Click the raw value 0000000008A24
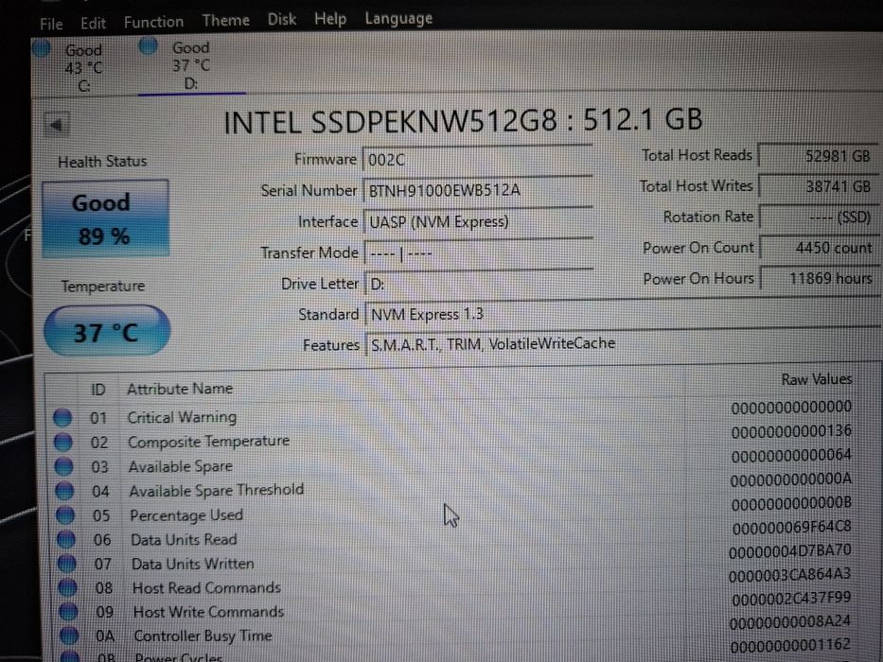 (790, 622)
